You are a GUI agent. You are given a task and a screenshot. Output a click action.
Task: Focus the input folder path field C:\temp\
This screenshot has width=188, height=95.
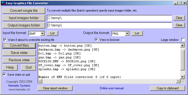click(109, 18)
